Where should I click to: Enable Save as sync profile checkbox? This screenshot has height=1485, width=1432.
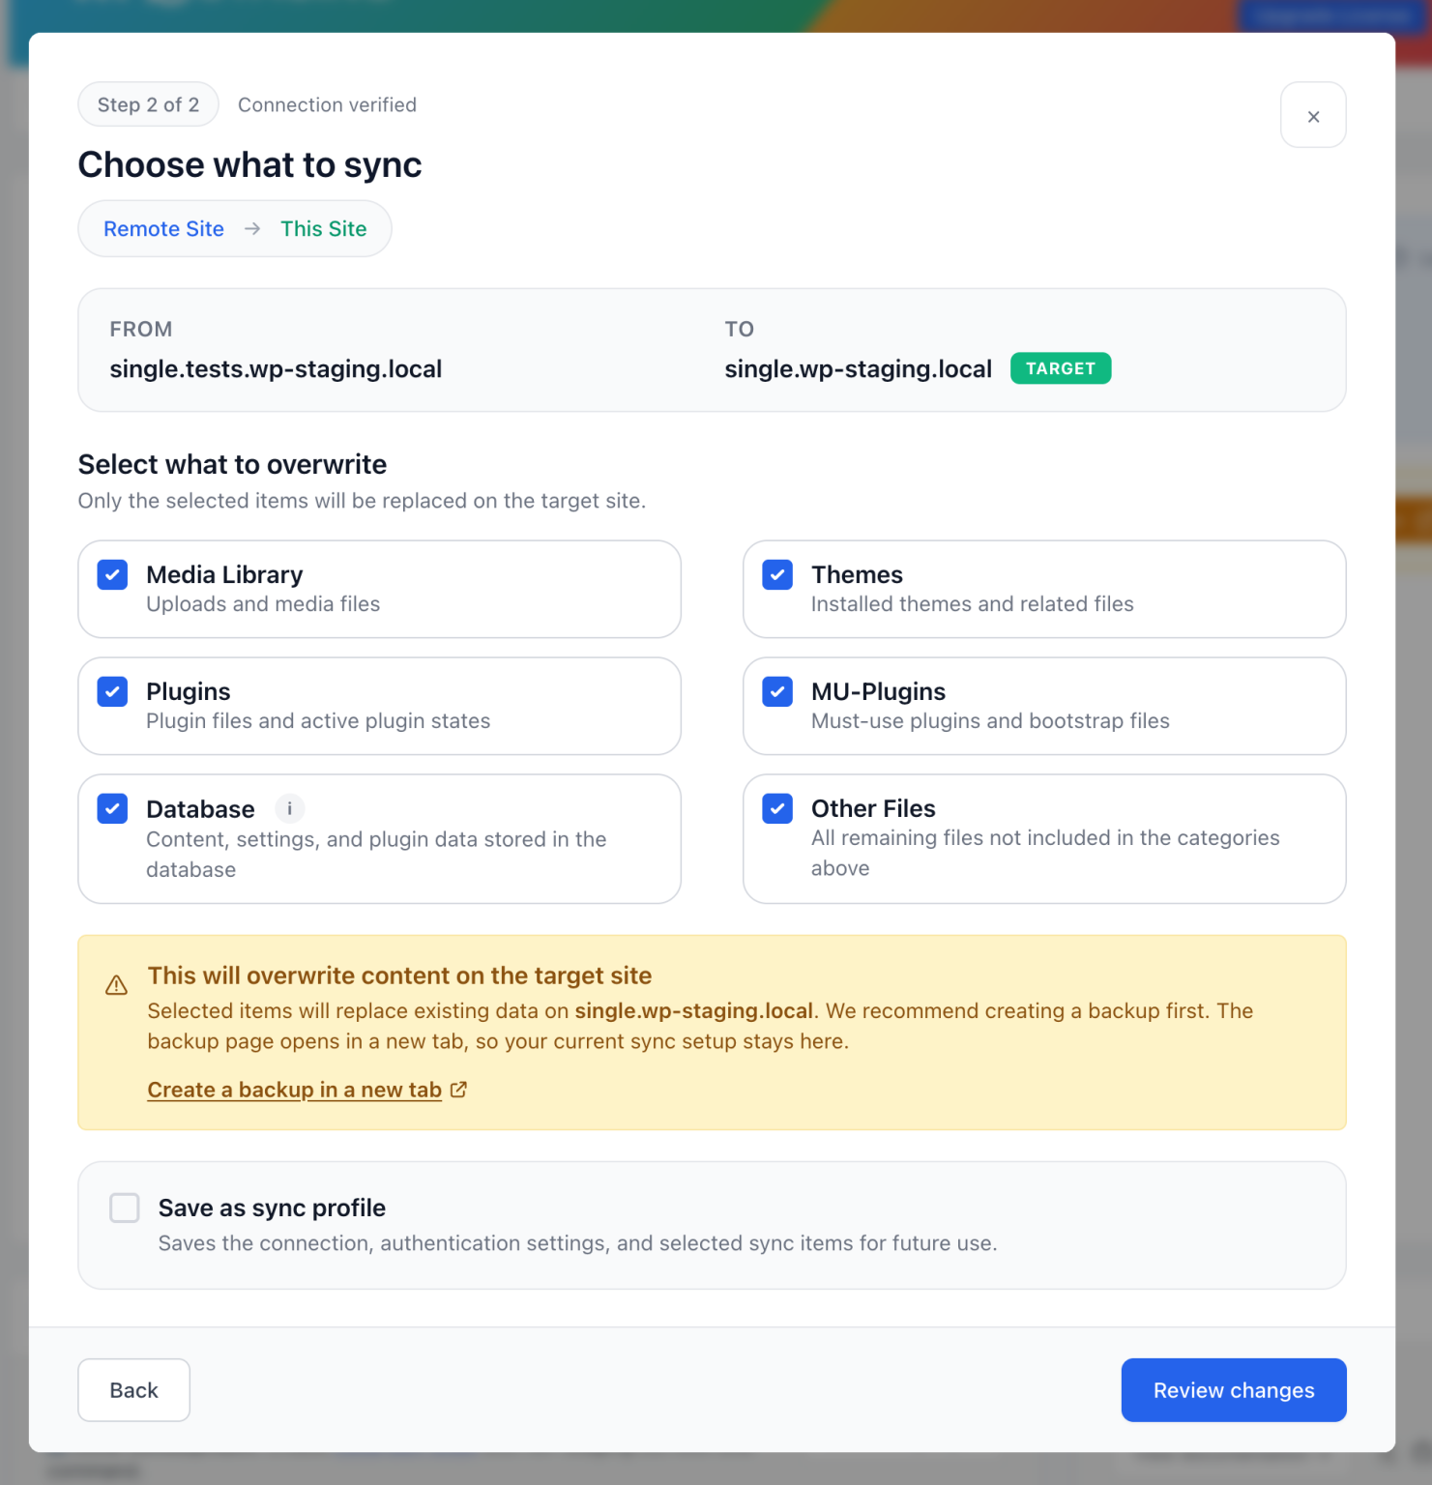click(x=125, y=1208)
